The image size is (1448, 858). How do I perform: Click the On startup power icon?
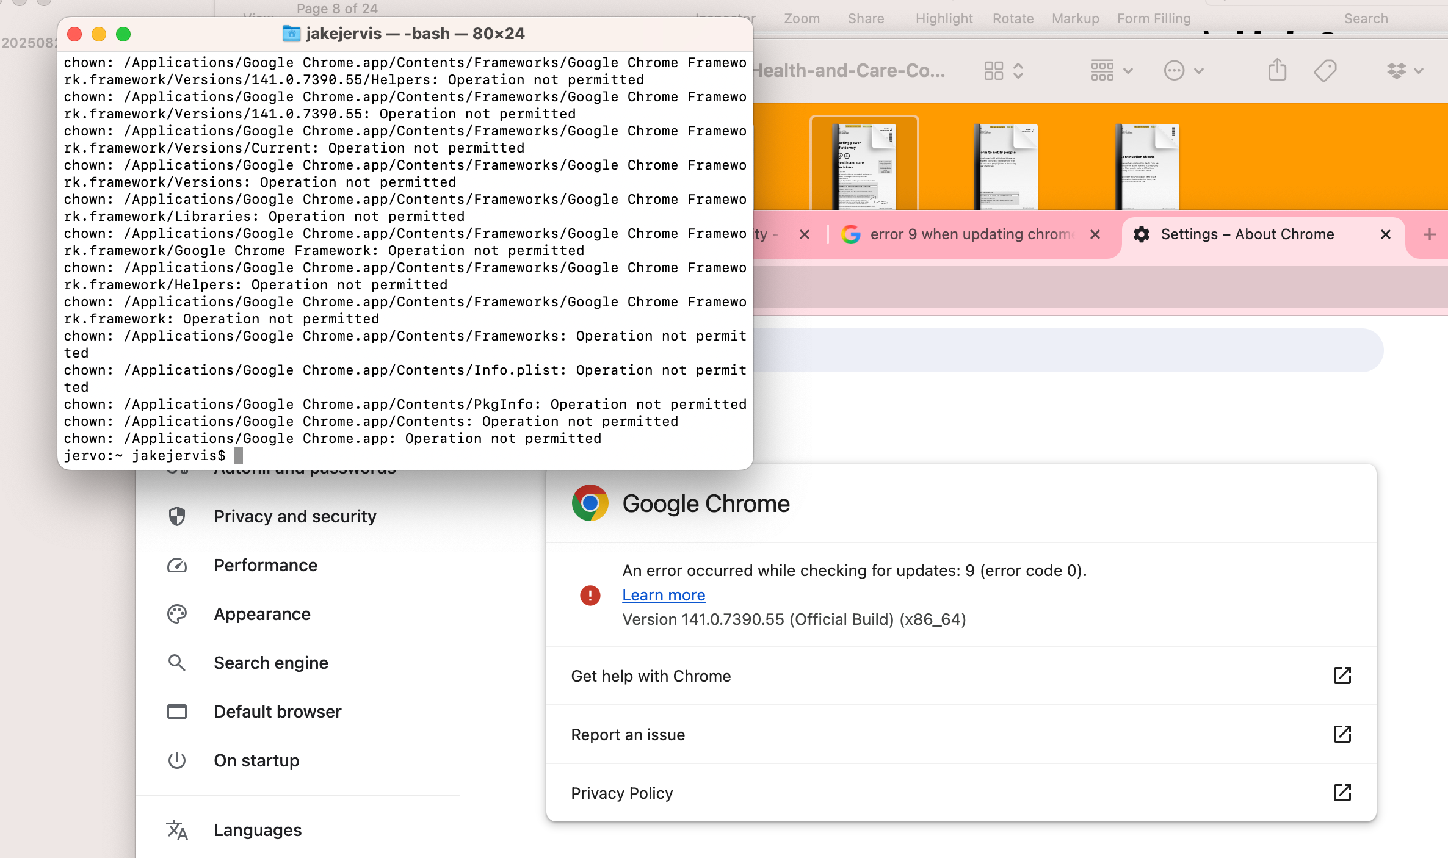[177, 760]
